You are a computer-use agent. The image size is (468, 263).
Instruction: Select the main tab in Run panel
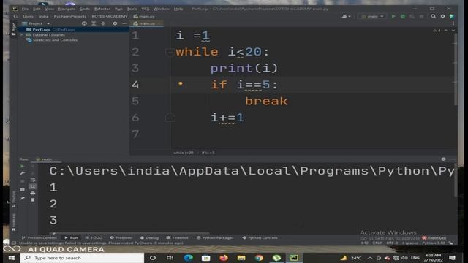(x=46, y=159)
